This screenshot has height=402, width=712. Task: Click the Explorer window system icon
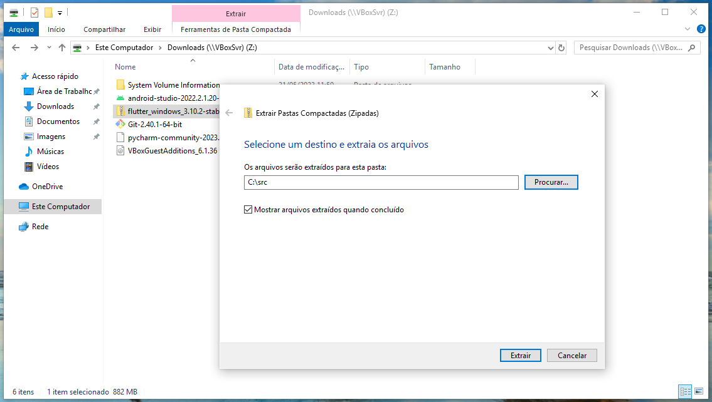point(14,13)
